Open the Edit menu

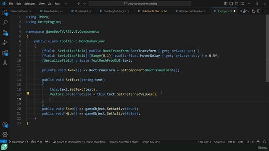18,4
